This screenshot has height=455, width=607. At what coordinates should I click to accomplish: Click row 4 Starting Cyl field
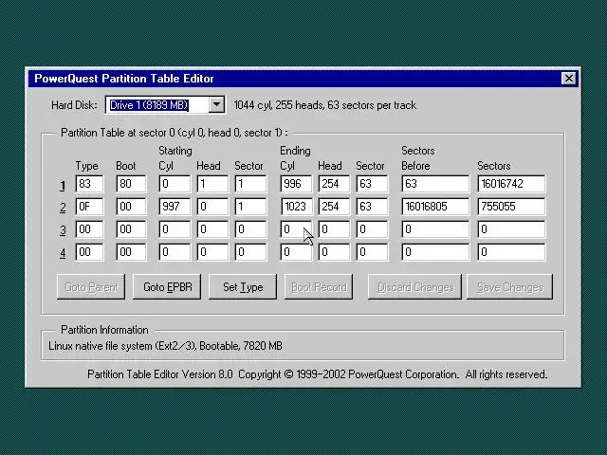point(175,252)
